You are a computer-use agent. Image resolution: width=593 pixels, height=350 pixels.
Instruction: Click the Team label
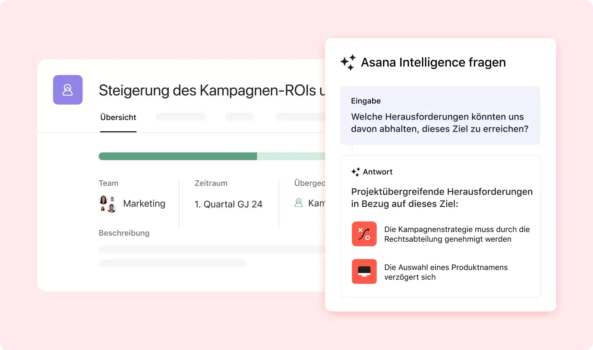(x=108, y=183)
